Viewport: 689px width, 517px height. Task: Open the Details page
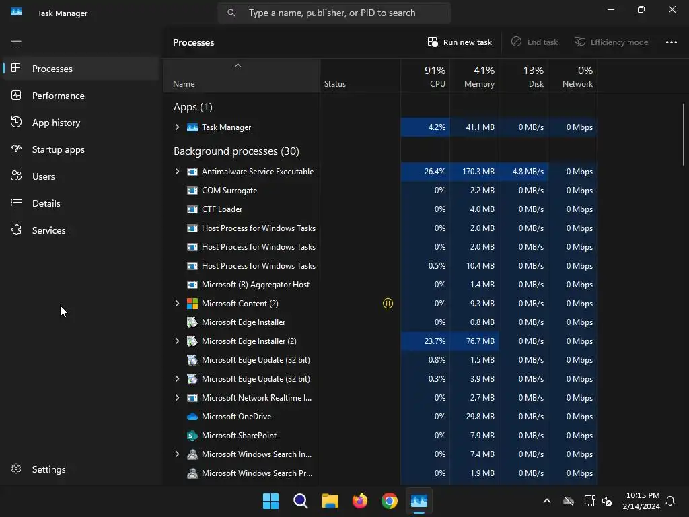81,203
